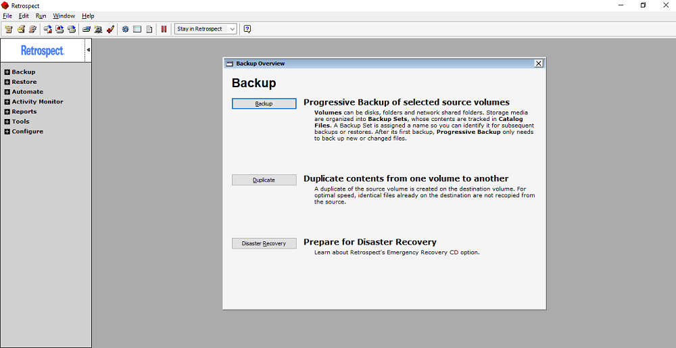This screenshot has height=348, width=676.
Task: Expand the Backup node plus sign
Action: click(7, 72)
